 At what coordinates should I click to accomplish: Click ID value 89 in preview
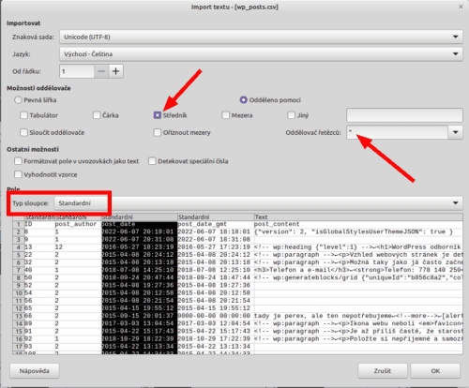coord(39,323)
